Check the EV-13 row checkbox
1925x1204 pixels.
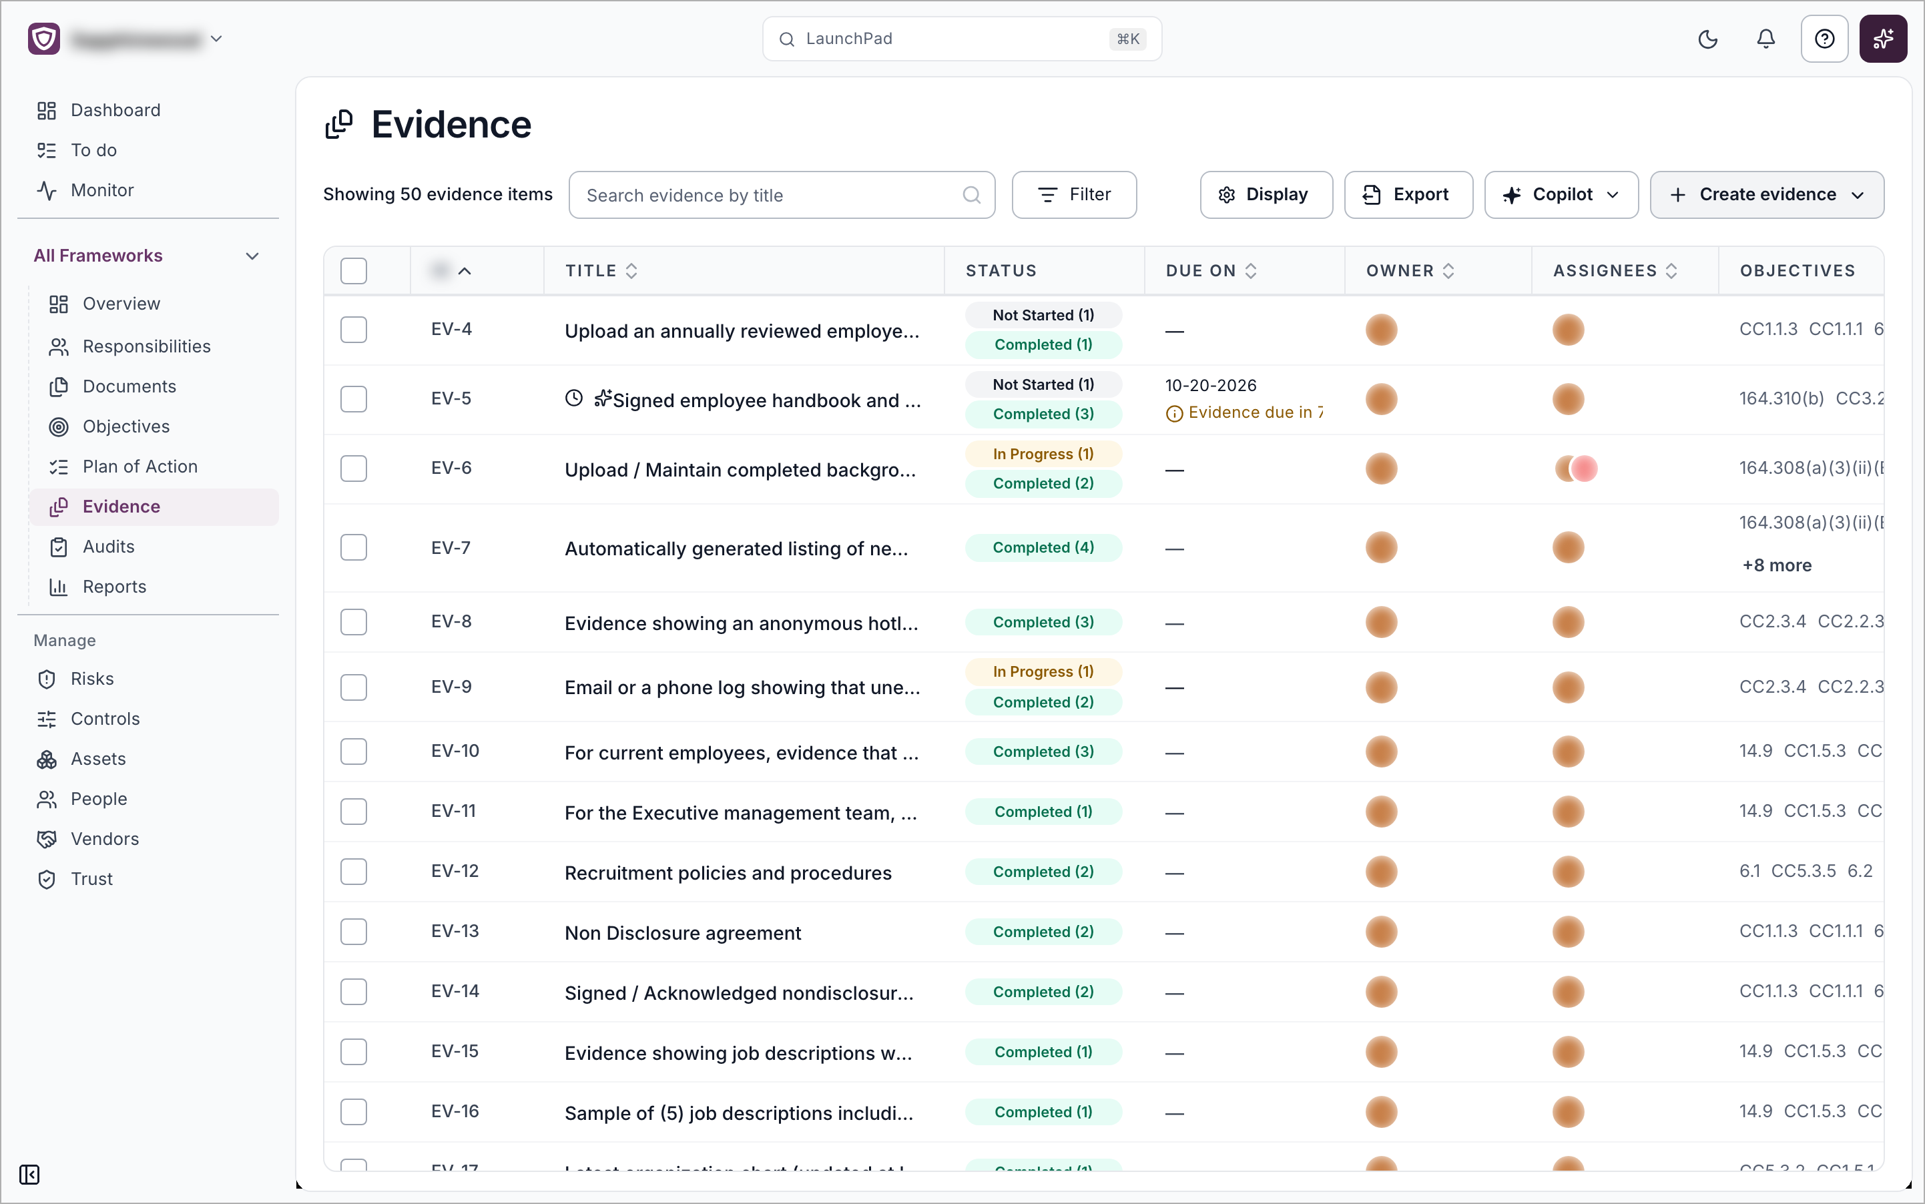click(x=353, y=932)
